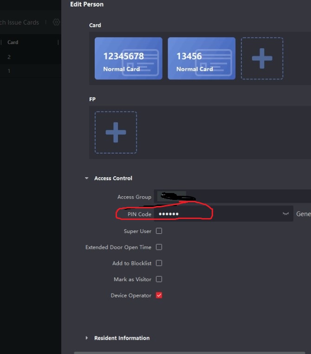Click the settings gear icon beside Issue Cards
Viewport: 311px width, 354px height.
point(56,22)
